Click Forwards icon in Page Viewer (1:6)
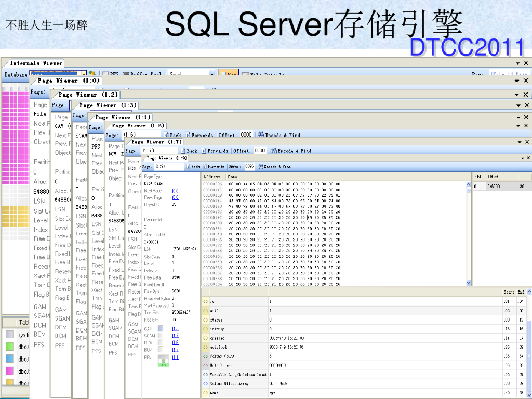Viewport: 532px width, 399px height. (x=189, y=135)
